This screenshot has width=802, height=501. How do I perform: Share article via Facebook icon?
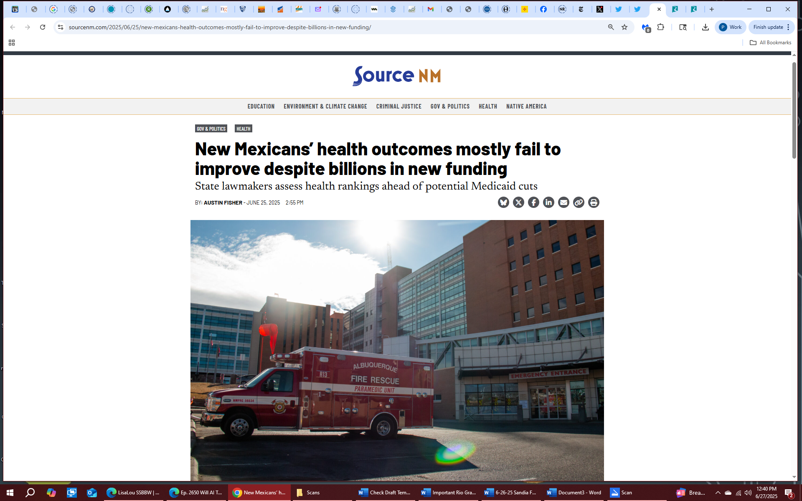[533, 202]
